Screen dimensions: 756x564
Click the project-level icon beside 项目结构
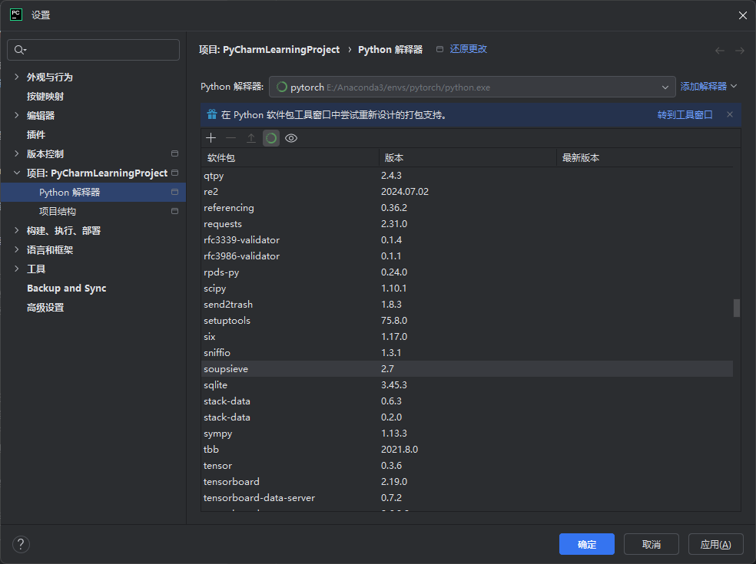(x=174, y=211)
